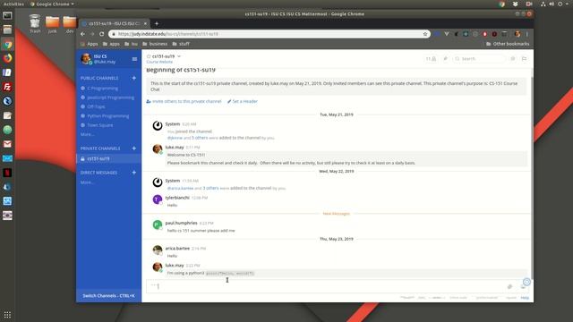
Task: Open the Other bookmarks folder
Action: click(508, 44)
